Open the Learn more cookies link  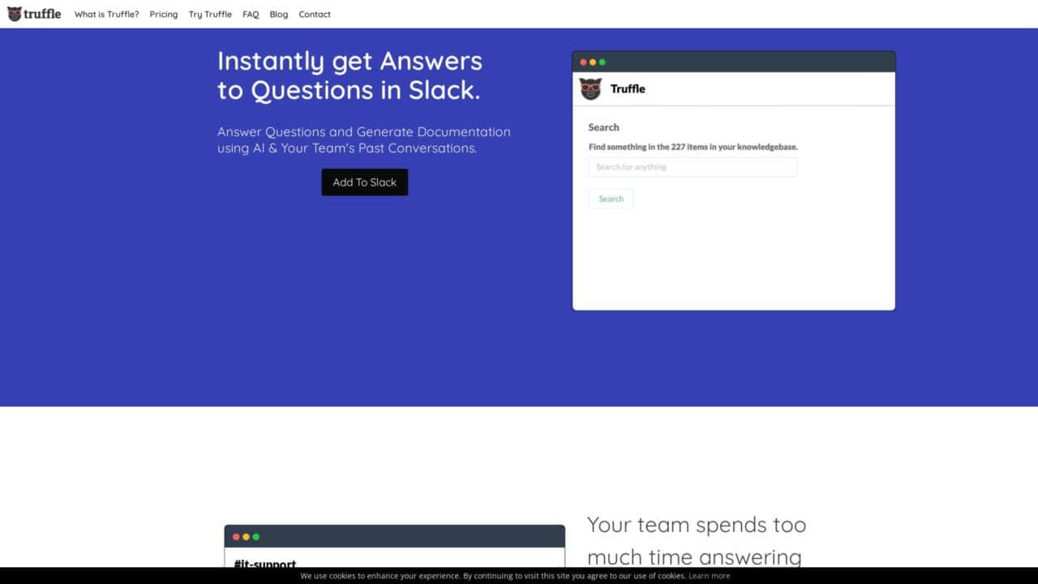(709, 576)
